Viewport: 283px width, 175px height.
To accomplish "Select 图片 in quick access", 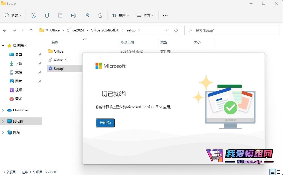I will point(19,81).
